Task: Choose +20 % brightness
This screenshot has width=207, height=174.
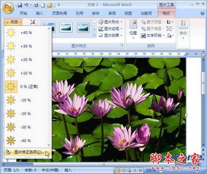Action: [x=28, y=60]
